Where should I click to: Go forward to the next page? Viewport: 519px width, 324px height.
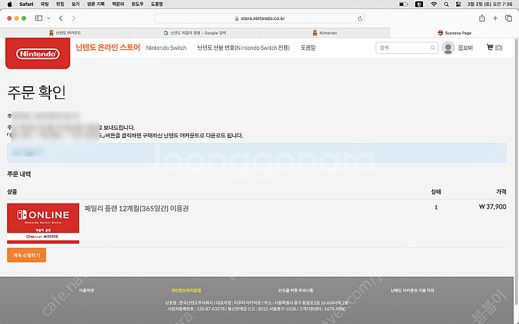coord(73,18)
